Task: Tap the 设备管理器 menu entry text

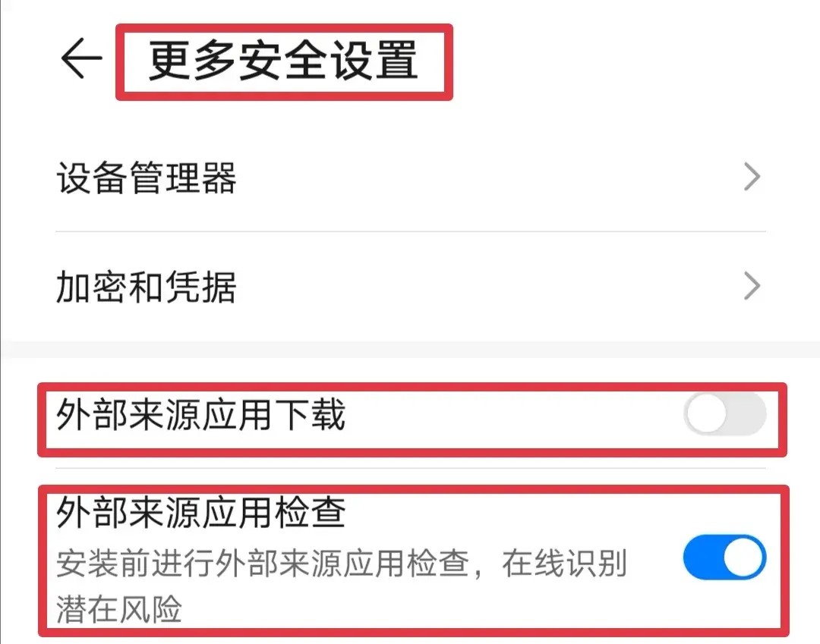Action: [147, 177]
